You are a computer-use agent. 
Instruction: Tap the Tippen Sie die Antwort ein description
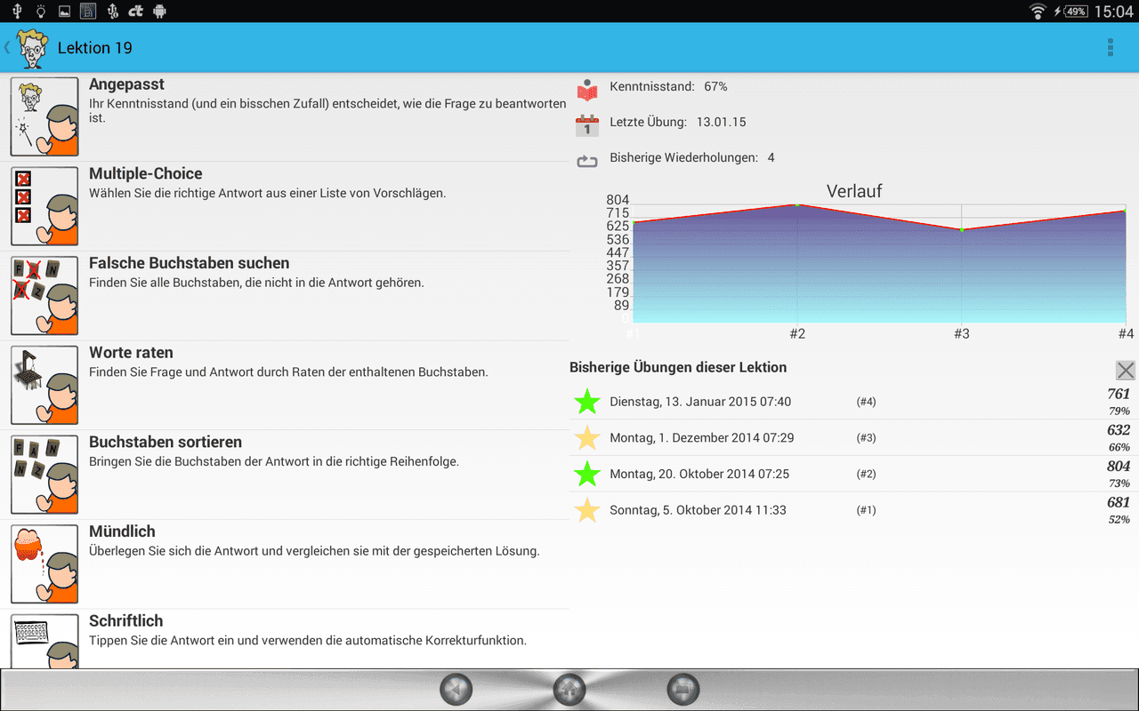(x=308, y=640)
